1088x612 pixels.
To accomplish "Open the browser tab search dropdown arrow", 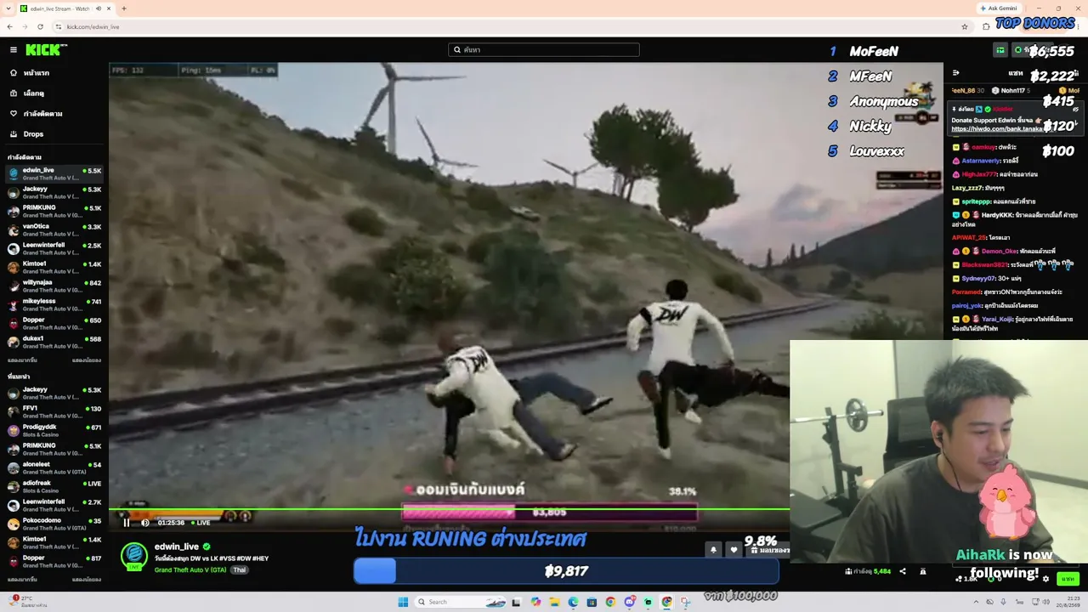I will [x=9, y=8].
